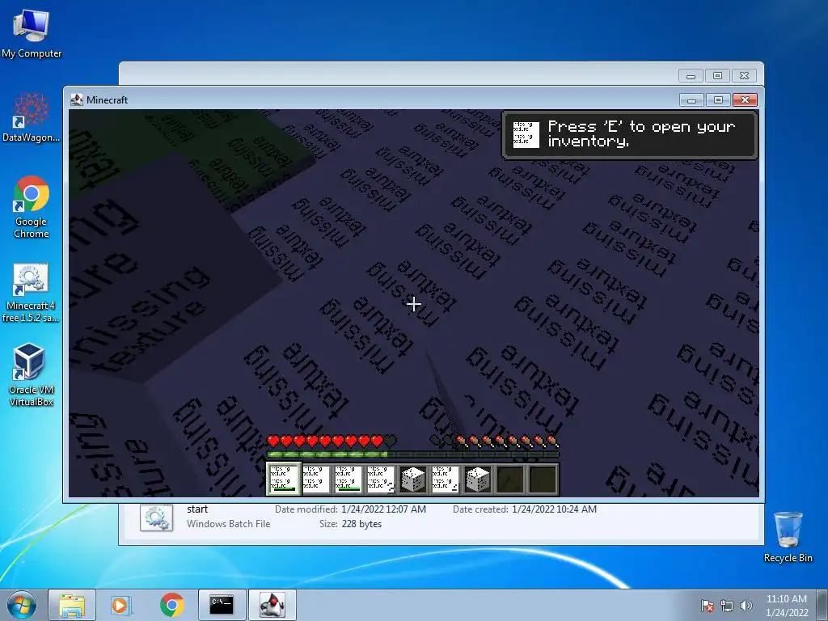Select the fourth hotbar slot item
828x621 pixels.
coord(381,479)
